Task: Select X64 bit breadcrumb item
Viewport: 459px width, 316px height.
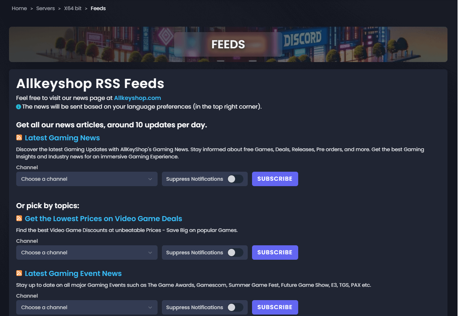Action: (x=73, y=8)
